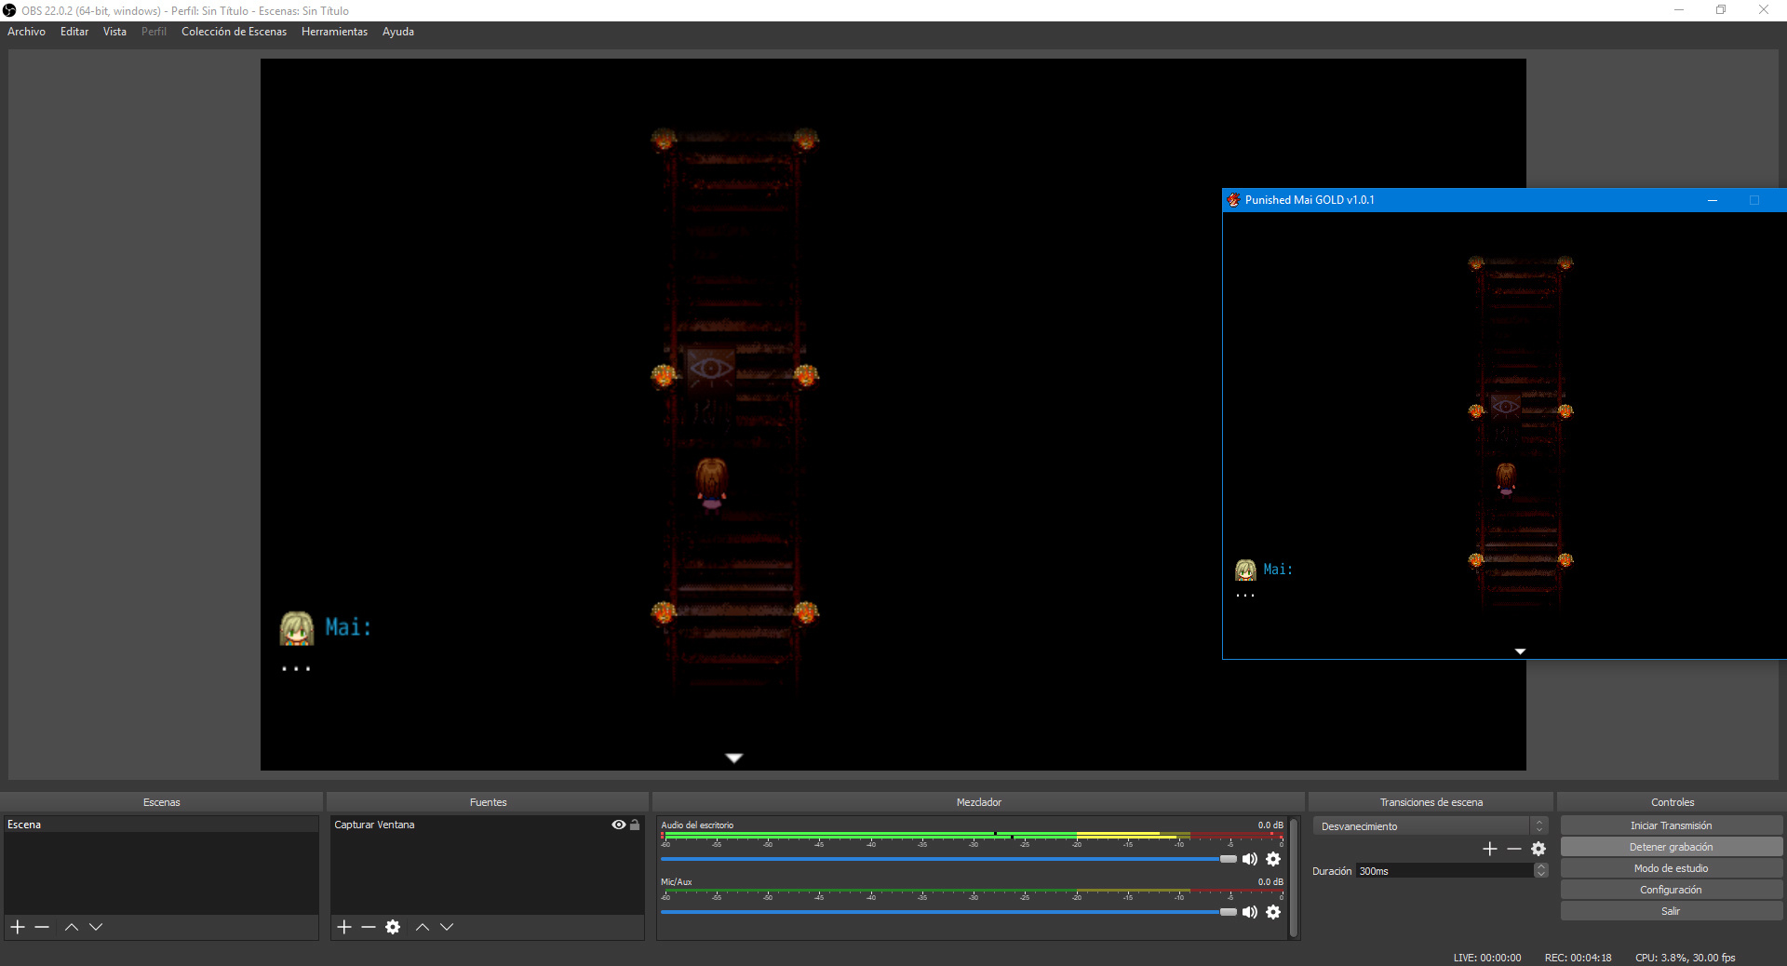Move the scene down in the Escenas list
The height and width of the screenshot is (966, 1787).
(96, 927)
